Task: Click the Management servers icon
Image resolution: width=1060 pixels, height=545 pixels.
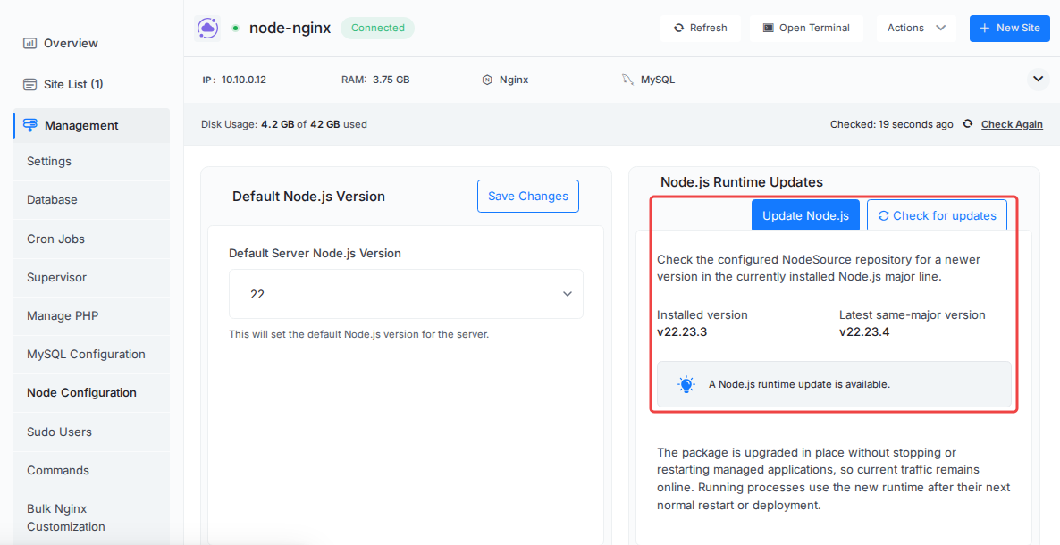Action: [x=30, y=125]
